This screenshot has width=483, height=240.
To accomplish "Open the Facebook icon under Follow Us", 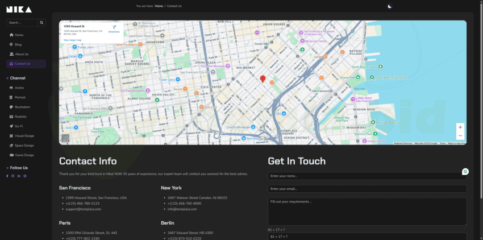I will coord(7,176).
